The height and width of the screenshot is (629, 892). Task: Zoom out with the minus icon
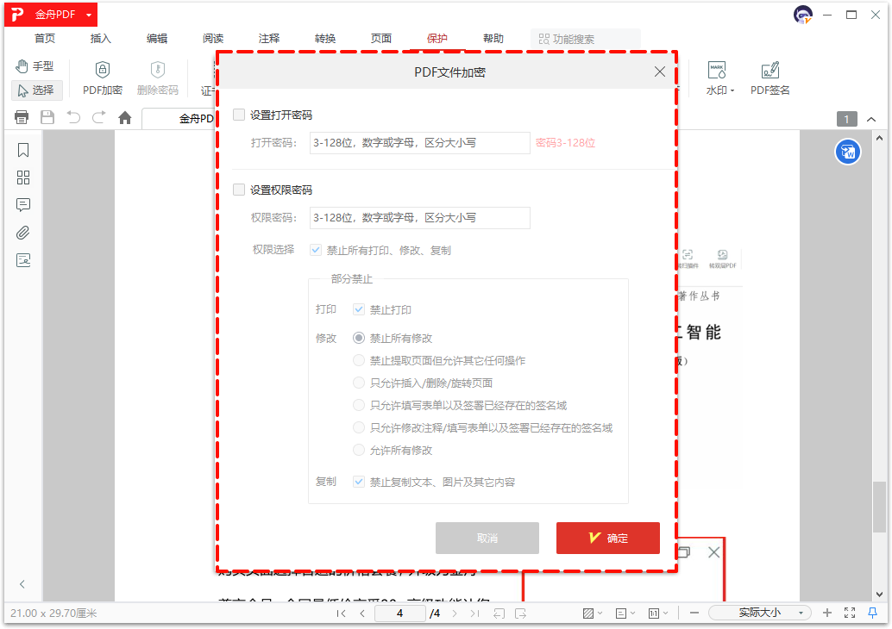tap(694, 613)
